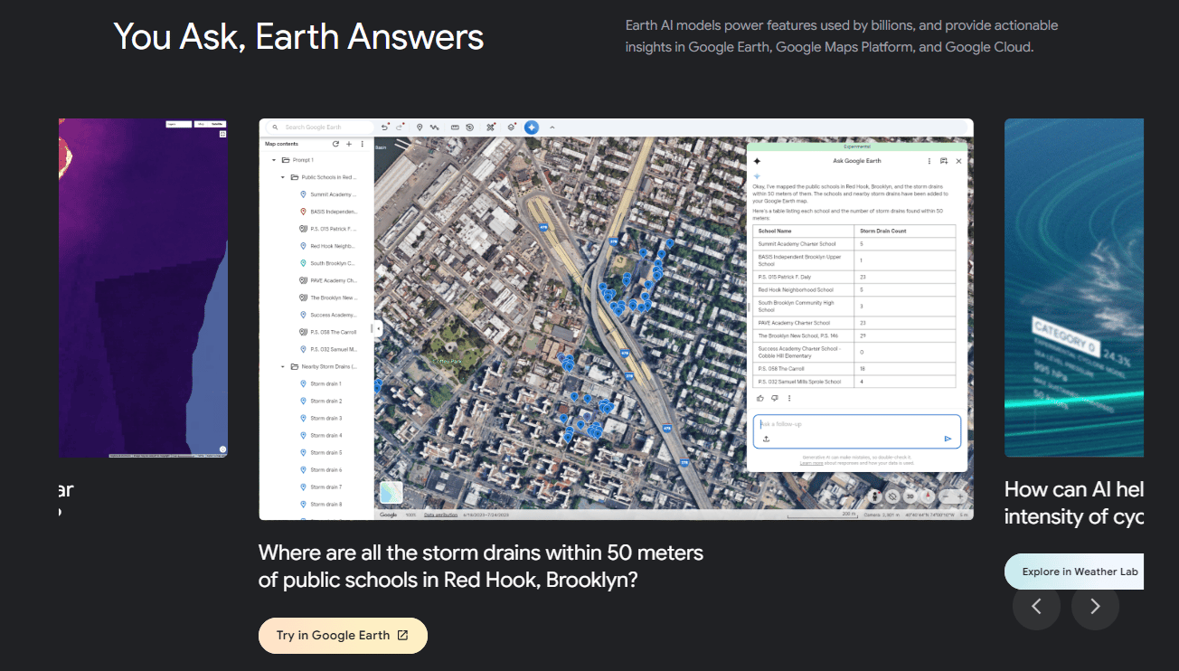Collapse the Public Schools in Red… folder
The height and width of the screenshot is (671, 1179).
pyautogui.click(x=283, y=177)
